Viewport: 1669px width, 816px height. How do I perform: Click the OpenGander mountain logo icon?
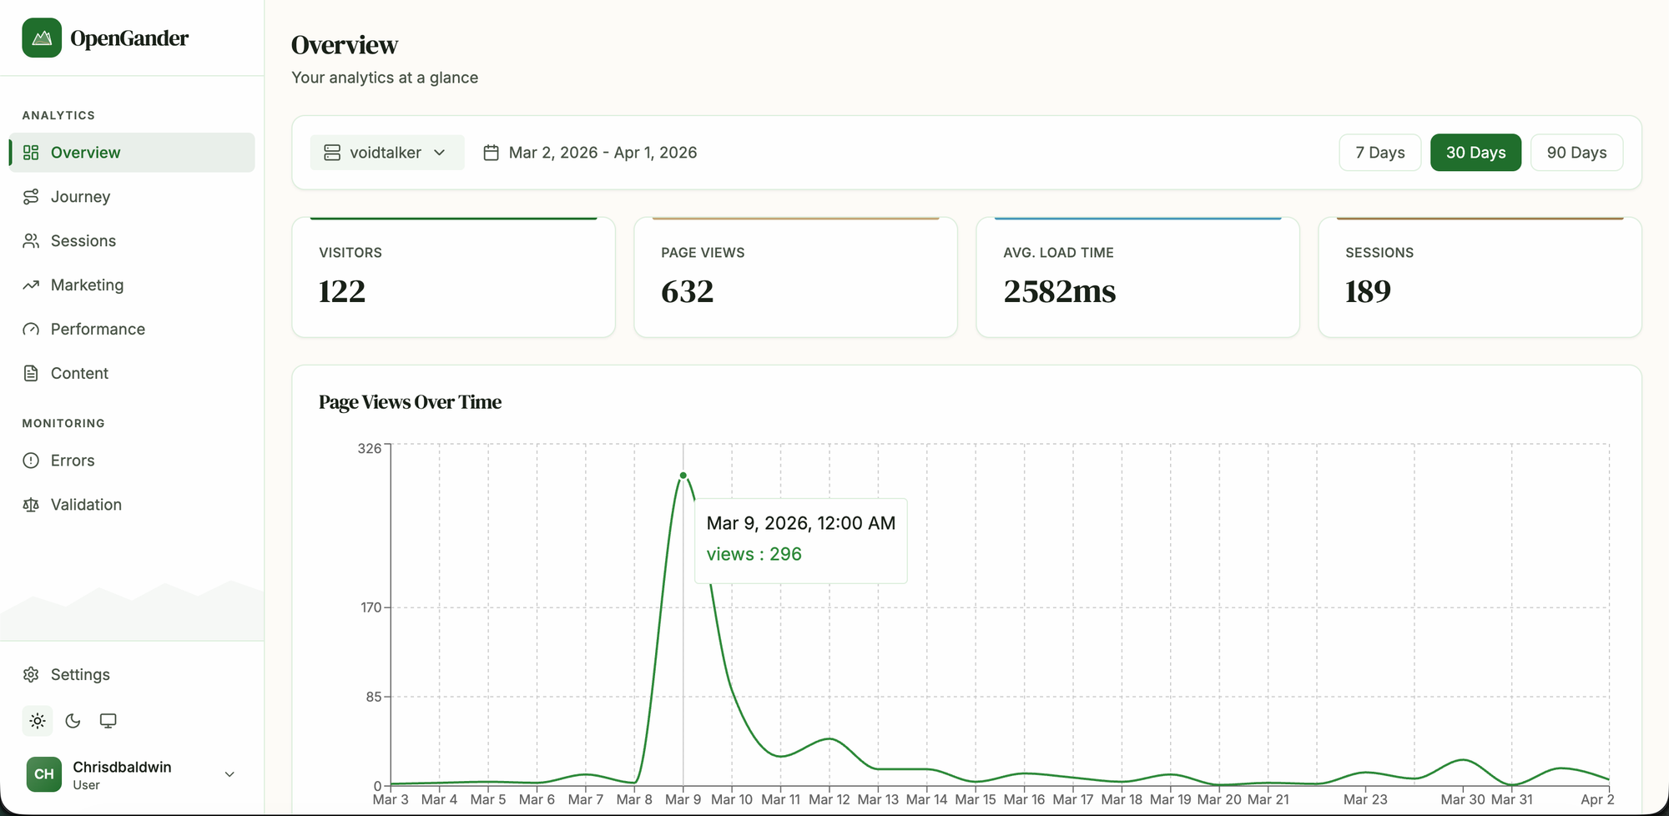coord(42,38)
